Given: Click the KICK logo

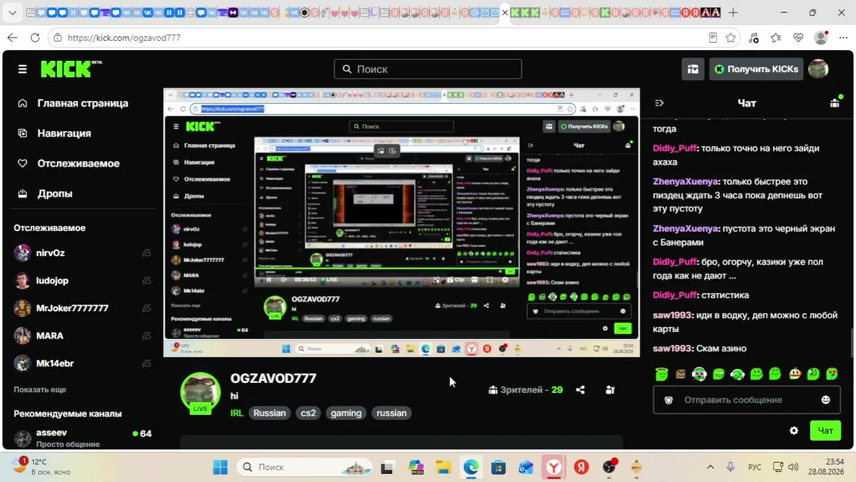Looking at the screenshot, I should click(71, 68).
